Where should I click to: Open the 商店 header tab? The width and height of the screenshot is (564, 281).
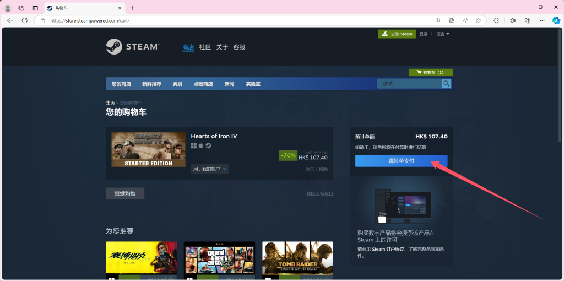point(188,47)
